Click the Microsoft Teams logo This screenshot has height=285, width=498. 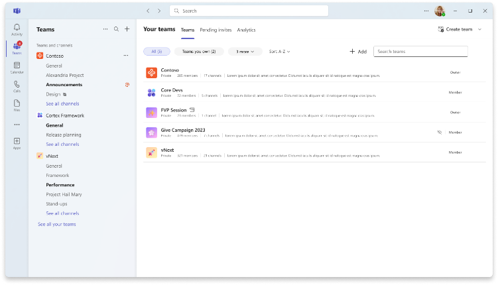[x=17, y=11]
